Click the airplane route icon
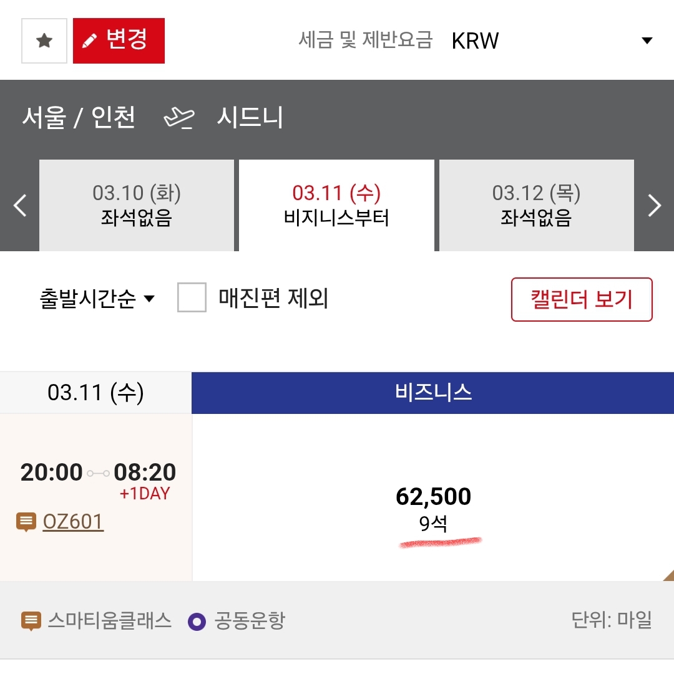The width and height of the screenshot is (674, 682). click(x=178, y=118)
